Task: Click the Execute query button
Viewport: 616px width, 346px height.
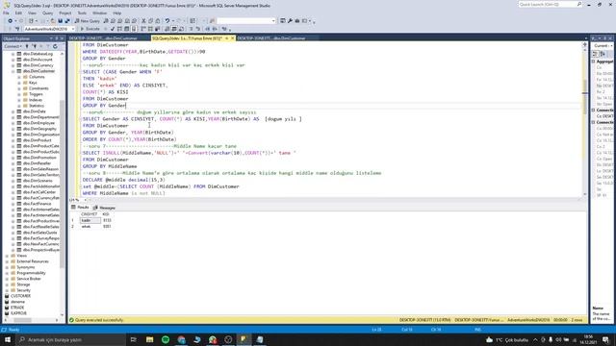Action: click(x=90, y=29)
